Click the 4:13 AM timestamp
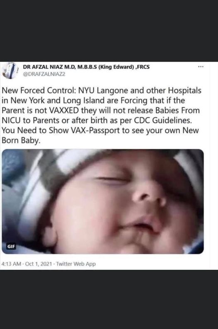The height and width of the screenshot is (329, 218). point(11,264)
